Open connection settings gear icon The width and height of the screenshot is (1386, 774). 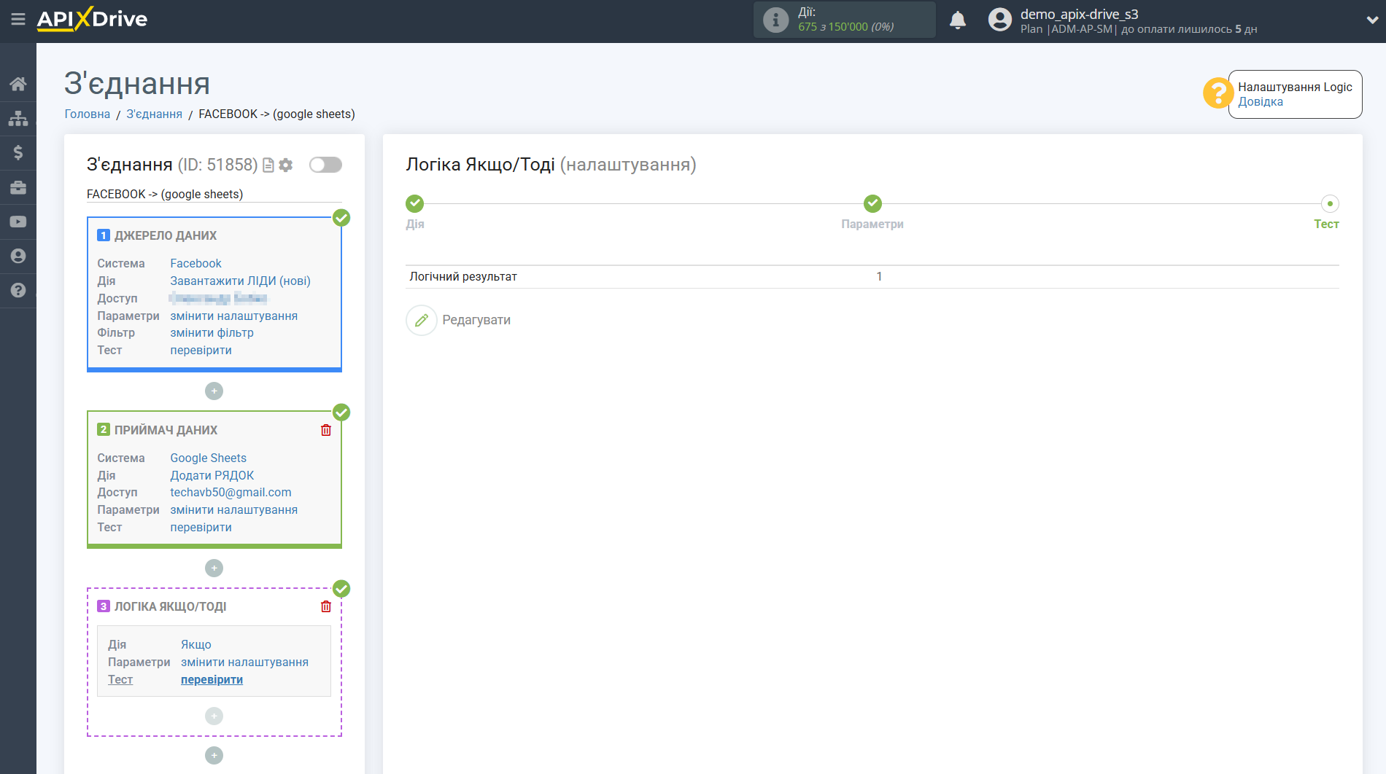click(x=286, y=165)
